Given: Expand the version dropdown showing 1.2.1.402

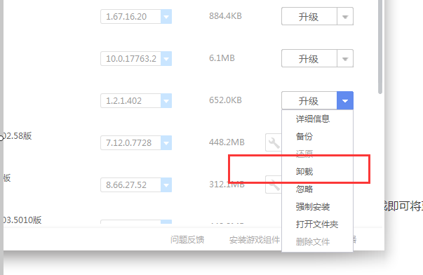Looking at the screenshot, I should (x=166, y=100).
